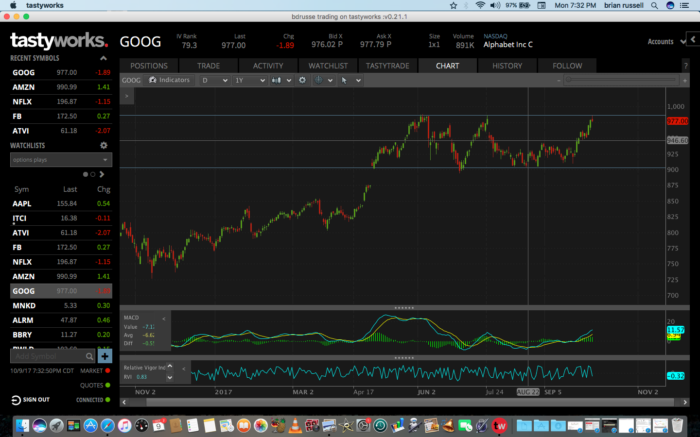The width and height of the screenshot is (700, 437).
Task: Switch to the History tab
Action: (x=507, y=66)
